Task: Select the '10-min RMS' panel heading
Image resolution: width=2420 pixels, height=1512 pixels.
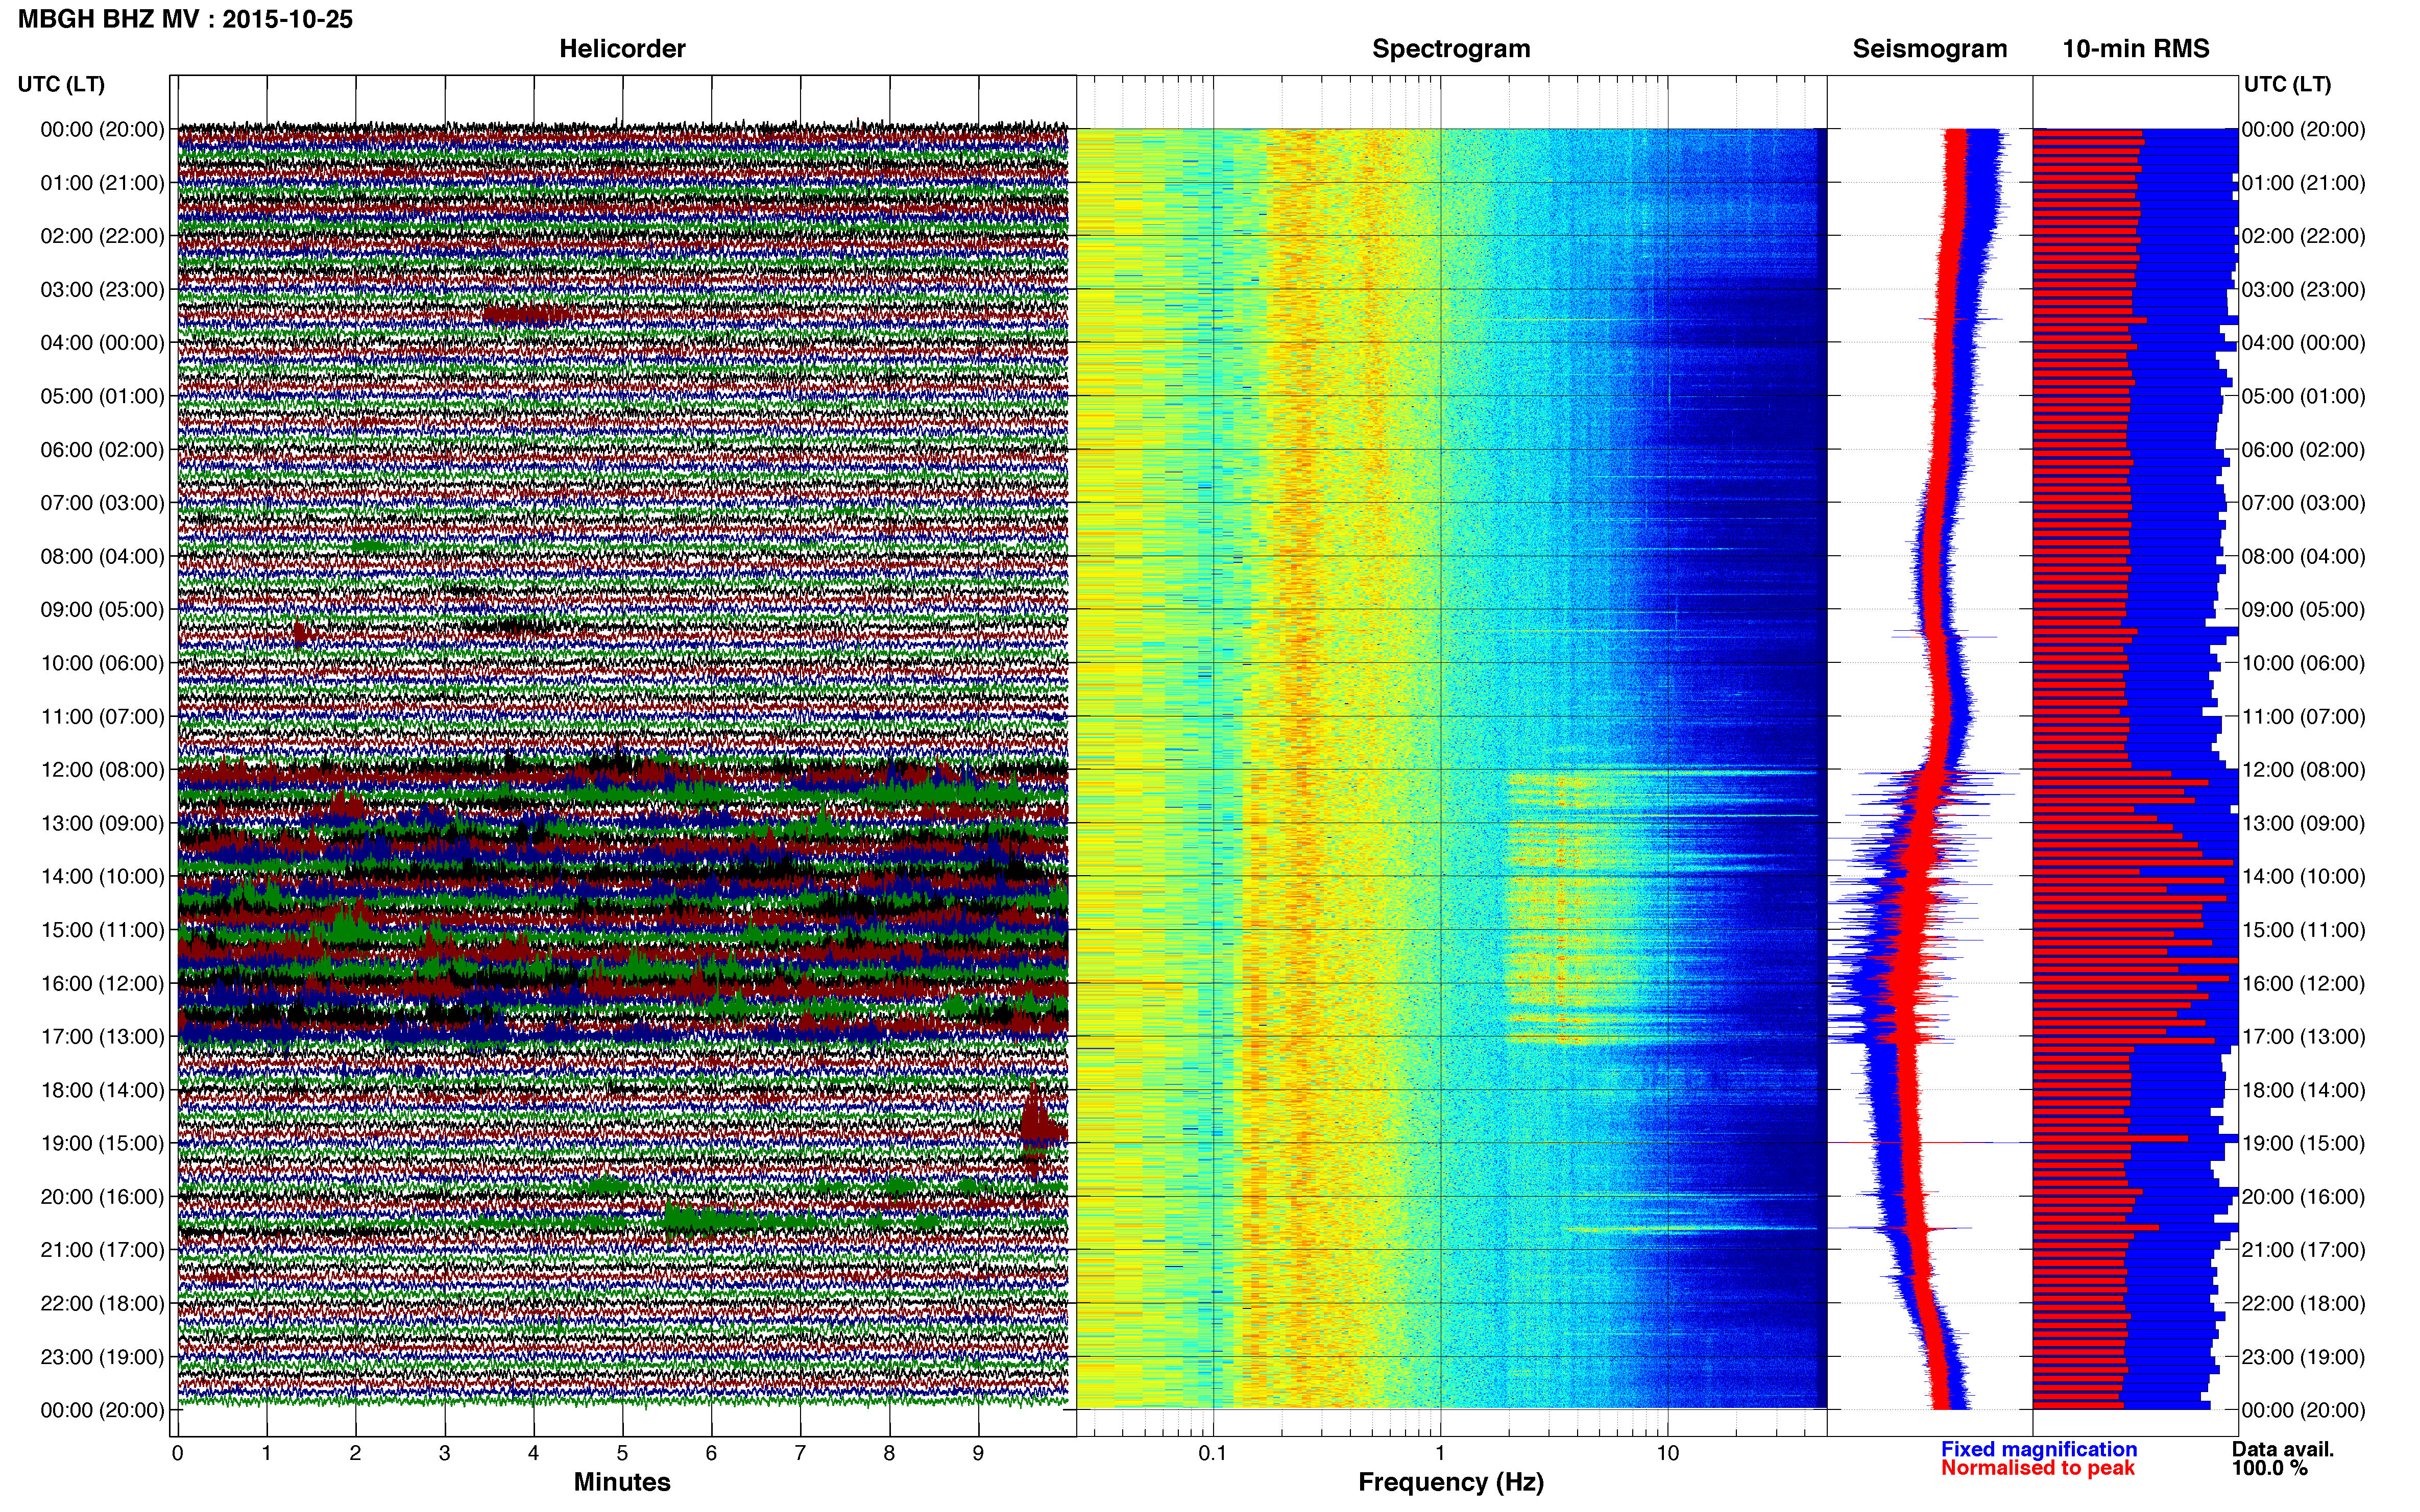Action: click(2136, 49)
